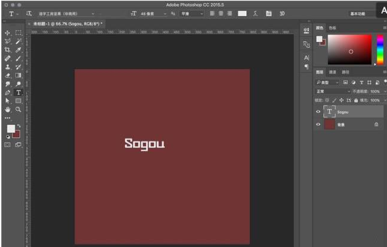Activate the Zoom magnifier tool
Viewport: 387px width, 247px height.
point(18,110)
